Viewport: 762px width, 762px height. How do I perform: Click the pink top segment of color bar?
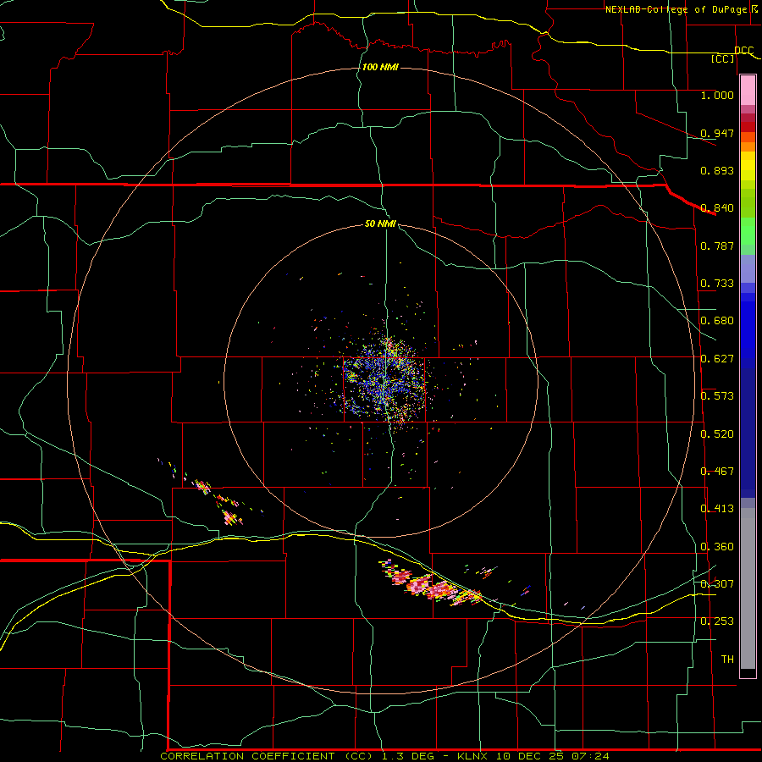(748, 90)
